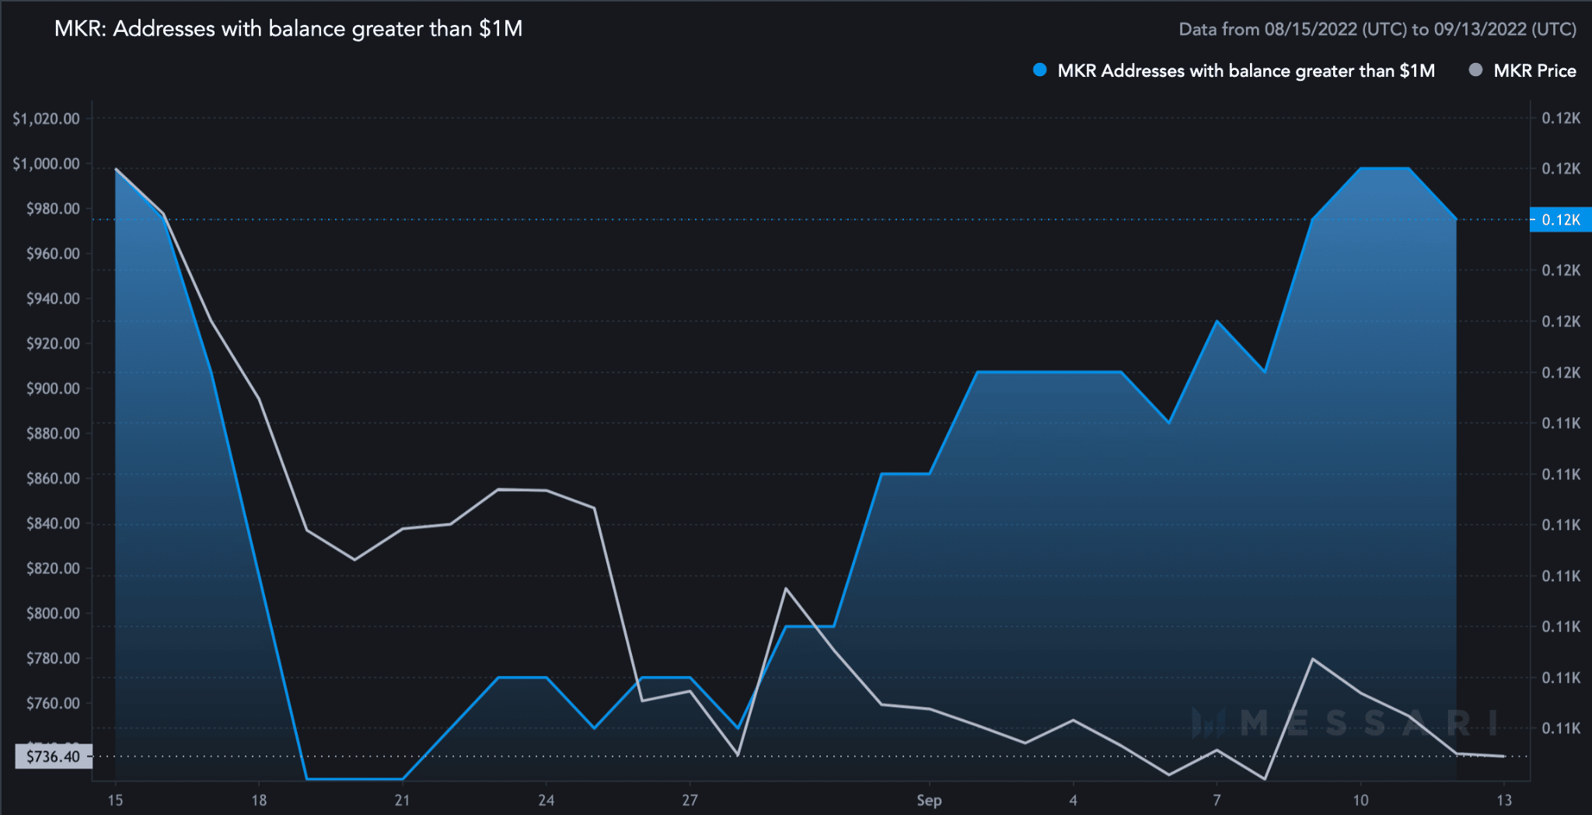Click the $860.00 left axis label
The width and height of the screenshot is (1592, 815).
click(x=53, y=479)
